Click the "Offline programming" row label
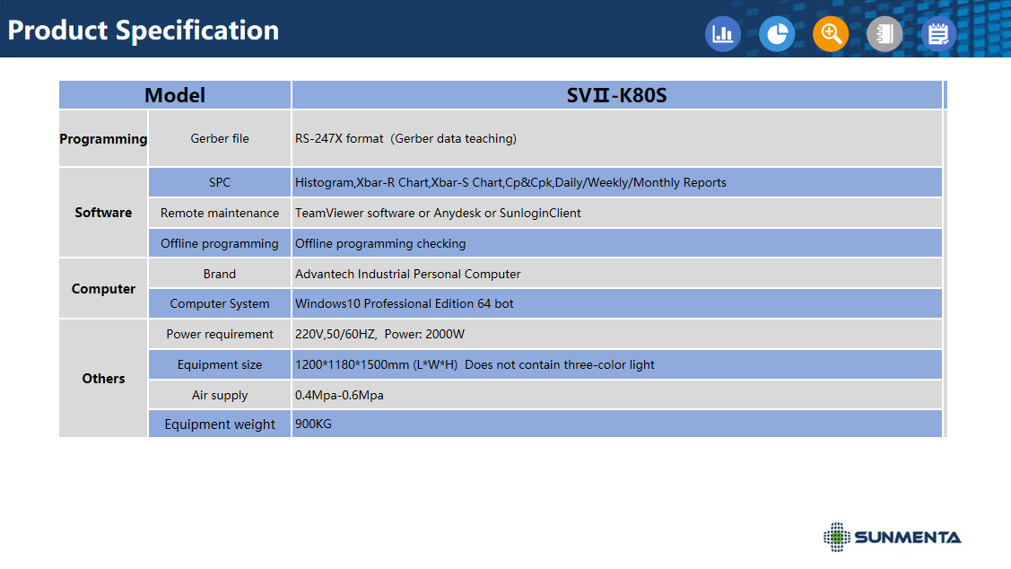The width and height of the screenshot is (1011, 569). (219, 243)
